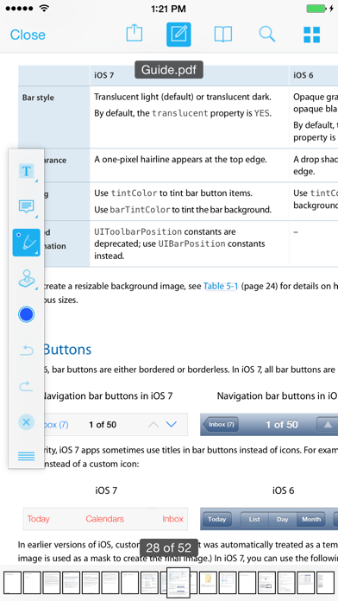Tap the red Inbox label in iOS 7 toolbar
Screen dimensions: 338x601
[x=173, y=519]
